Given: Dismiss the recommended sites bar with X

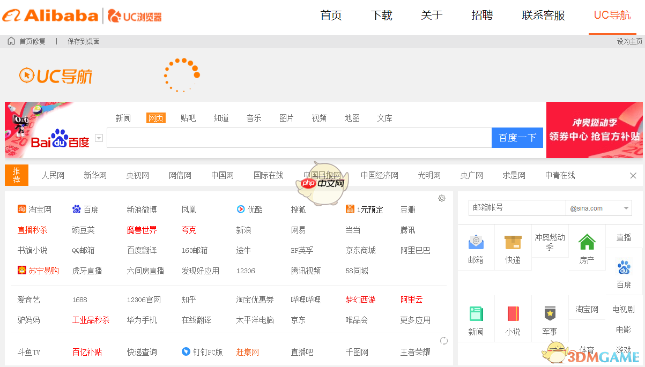Looking at the screenshot, I should point(633,175).
